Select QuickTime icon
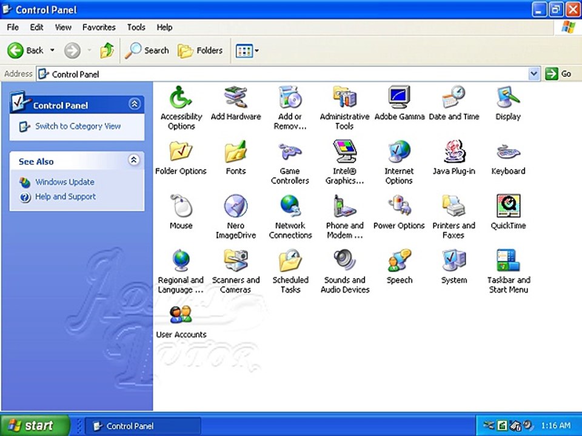Image resolution: width=582 pixels, height=436 pixels. [x=508, y=206]
